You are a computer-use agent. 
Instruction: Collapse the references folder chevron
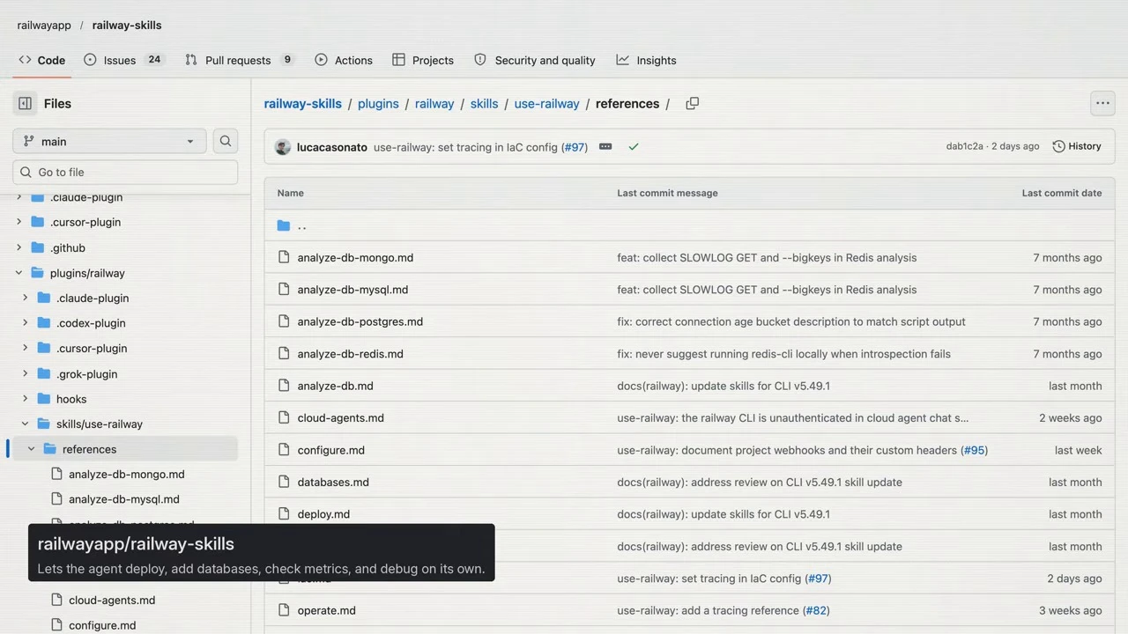tap(31, 449)
